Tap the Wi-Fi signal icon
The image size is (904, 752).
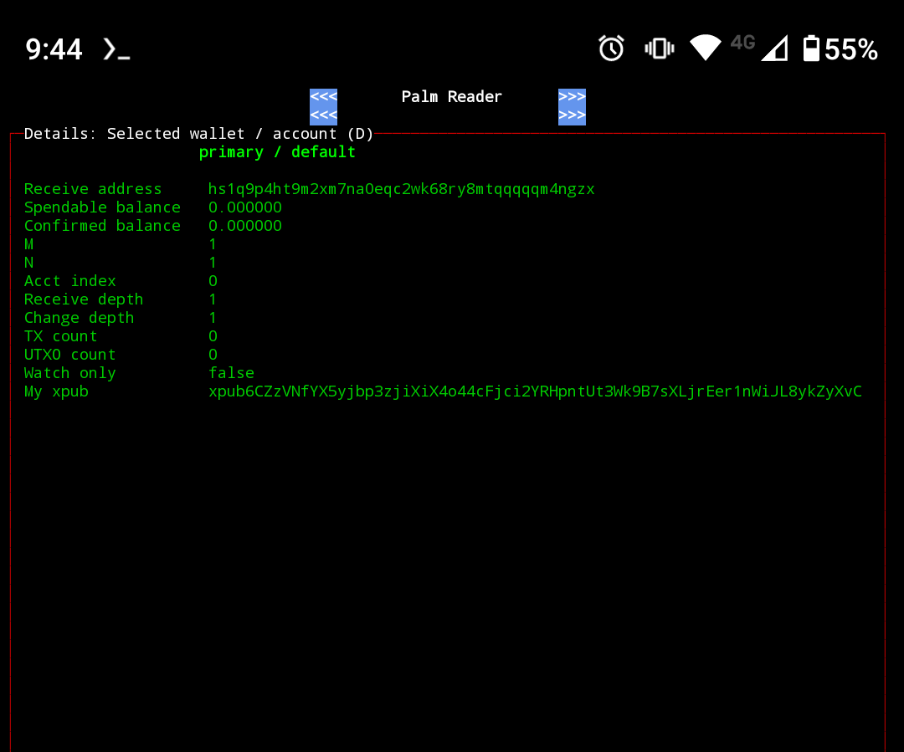[x=706, y=49]
